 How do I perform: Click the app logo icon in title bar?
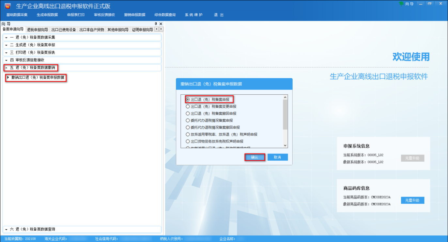[7, 6]
